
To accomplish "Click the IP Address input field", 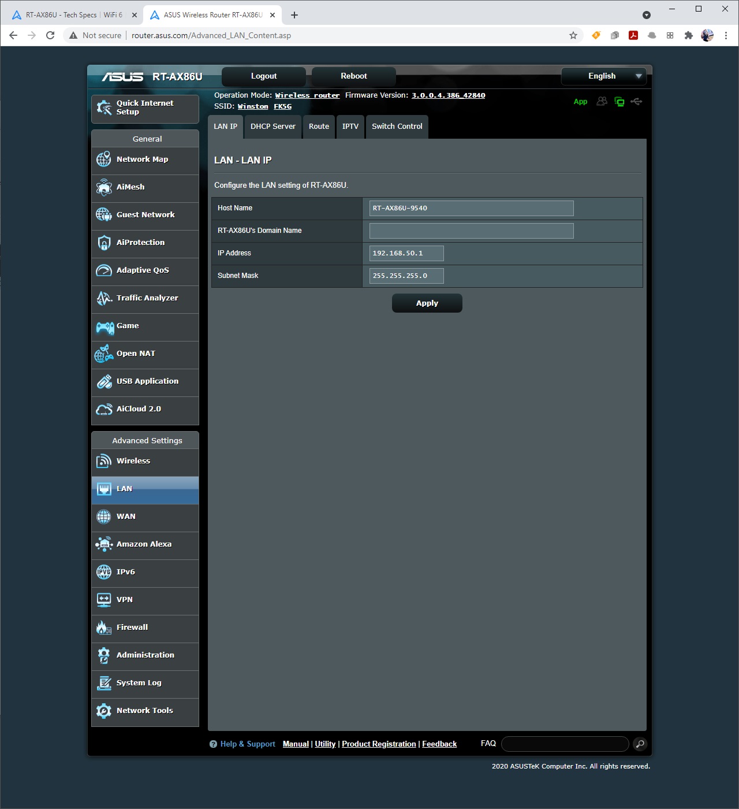I will [x=406, y=253].
